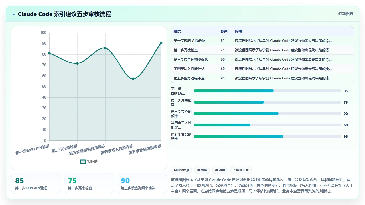Click the legend color box for 指标值

[83, 161]
